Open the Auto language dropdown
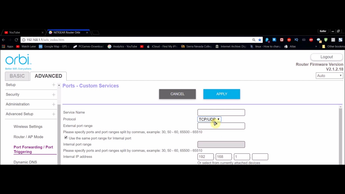The image size is (345, 194). point(329,76)
